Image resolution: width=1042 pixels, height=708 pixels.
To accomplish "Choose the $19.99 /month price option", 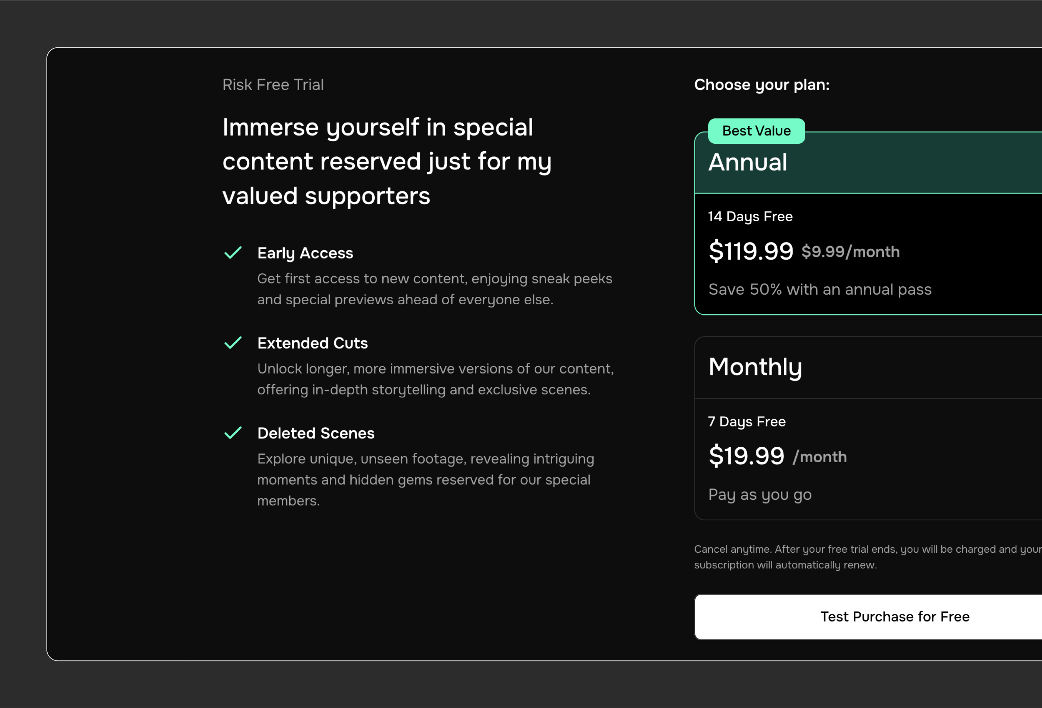I will tap(777, 456).
